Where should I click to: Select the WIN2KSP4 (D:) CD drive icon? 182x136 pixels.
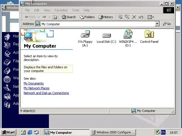point(128,34)
